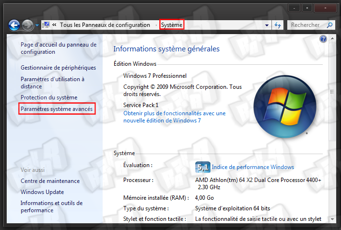This screenshot has height=230, width=341.
Task: Click the 'Rechercher' search field
Action: click(306, 25)
